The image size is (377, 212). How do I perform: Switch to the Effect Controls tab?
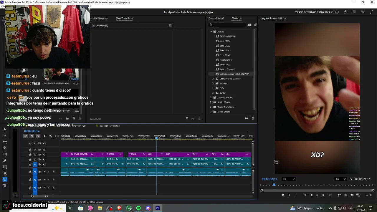tap(123, 18)
